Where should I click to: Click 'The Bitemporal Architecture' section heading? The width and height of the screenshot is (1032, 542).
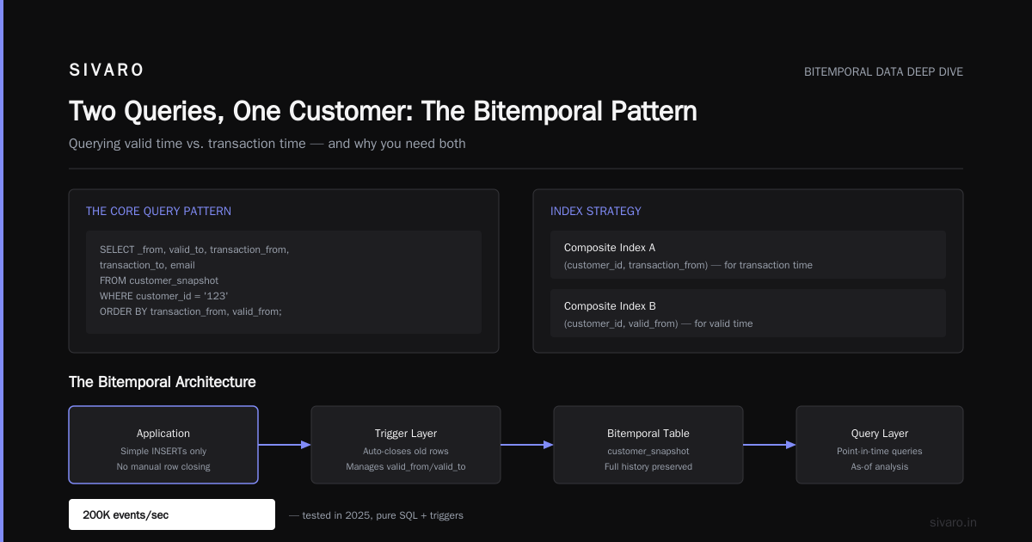[162, 382]
